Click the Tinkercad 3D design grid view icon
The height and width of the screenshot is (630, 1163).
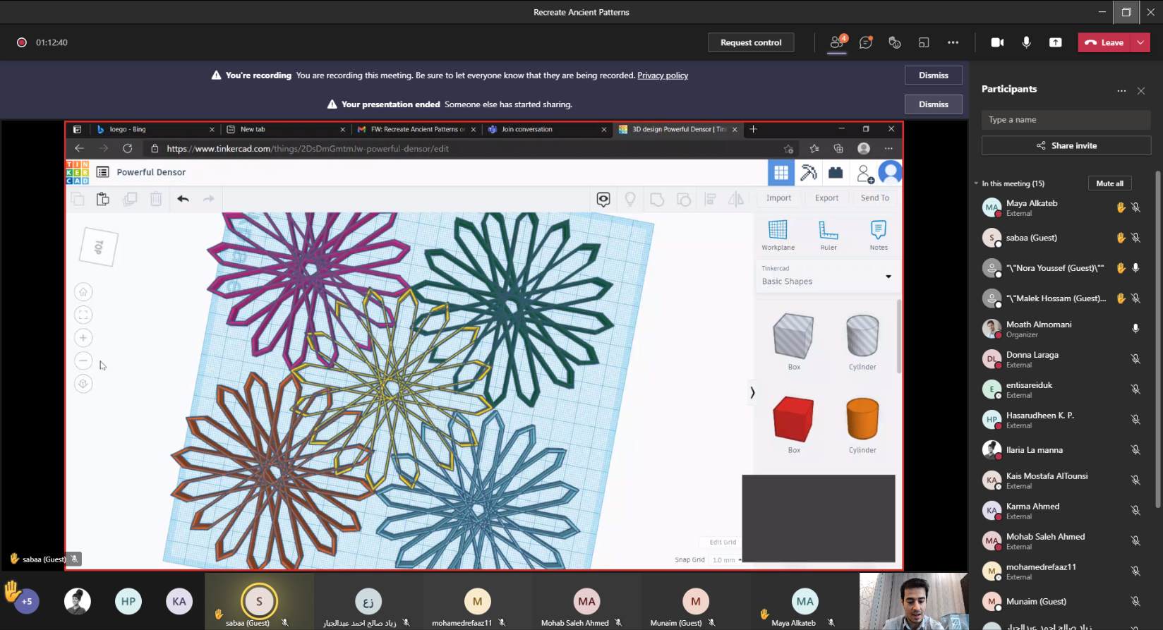click(x=781, y=172)
